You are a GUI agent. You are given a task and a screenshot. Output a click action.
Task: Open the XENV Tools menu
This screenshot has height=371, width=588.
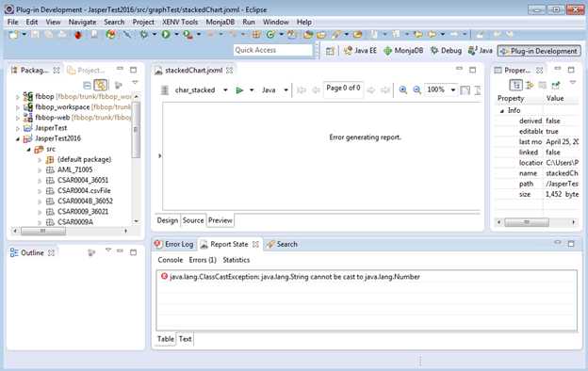click(180, 22)
